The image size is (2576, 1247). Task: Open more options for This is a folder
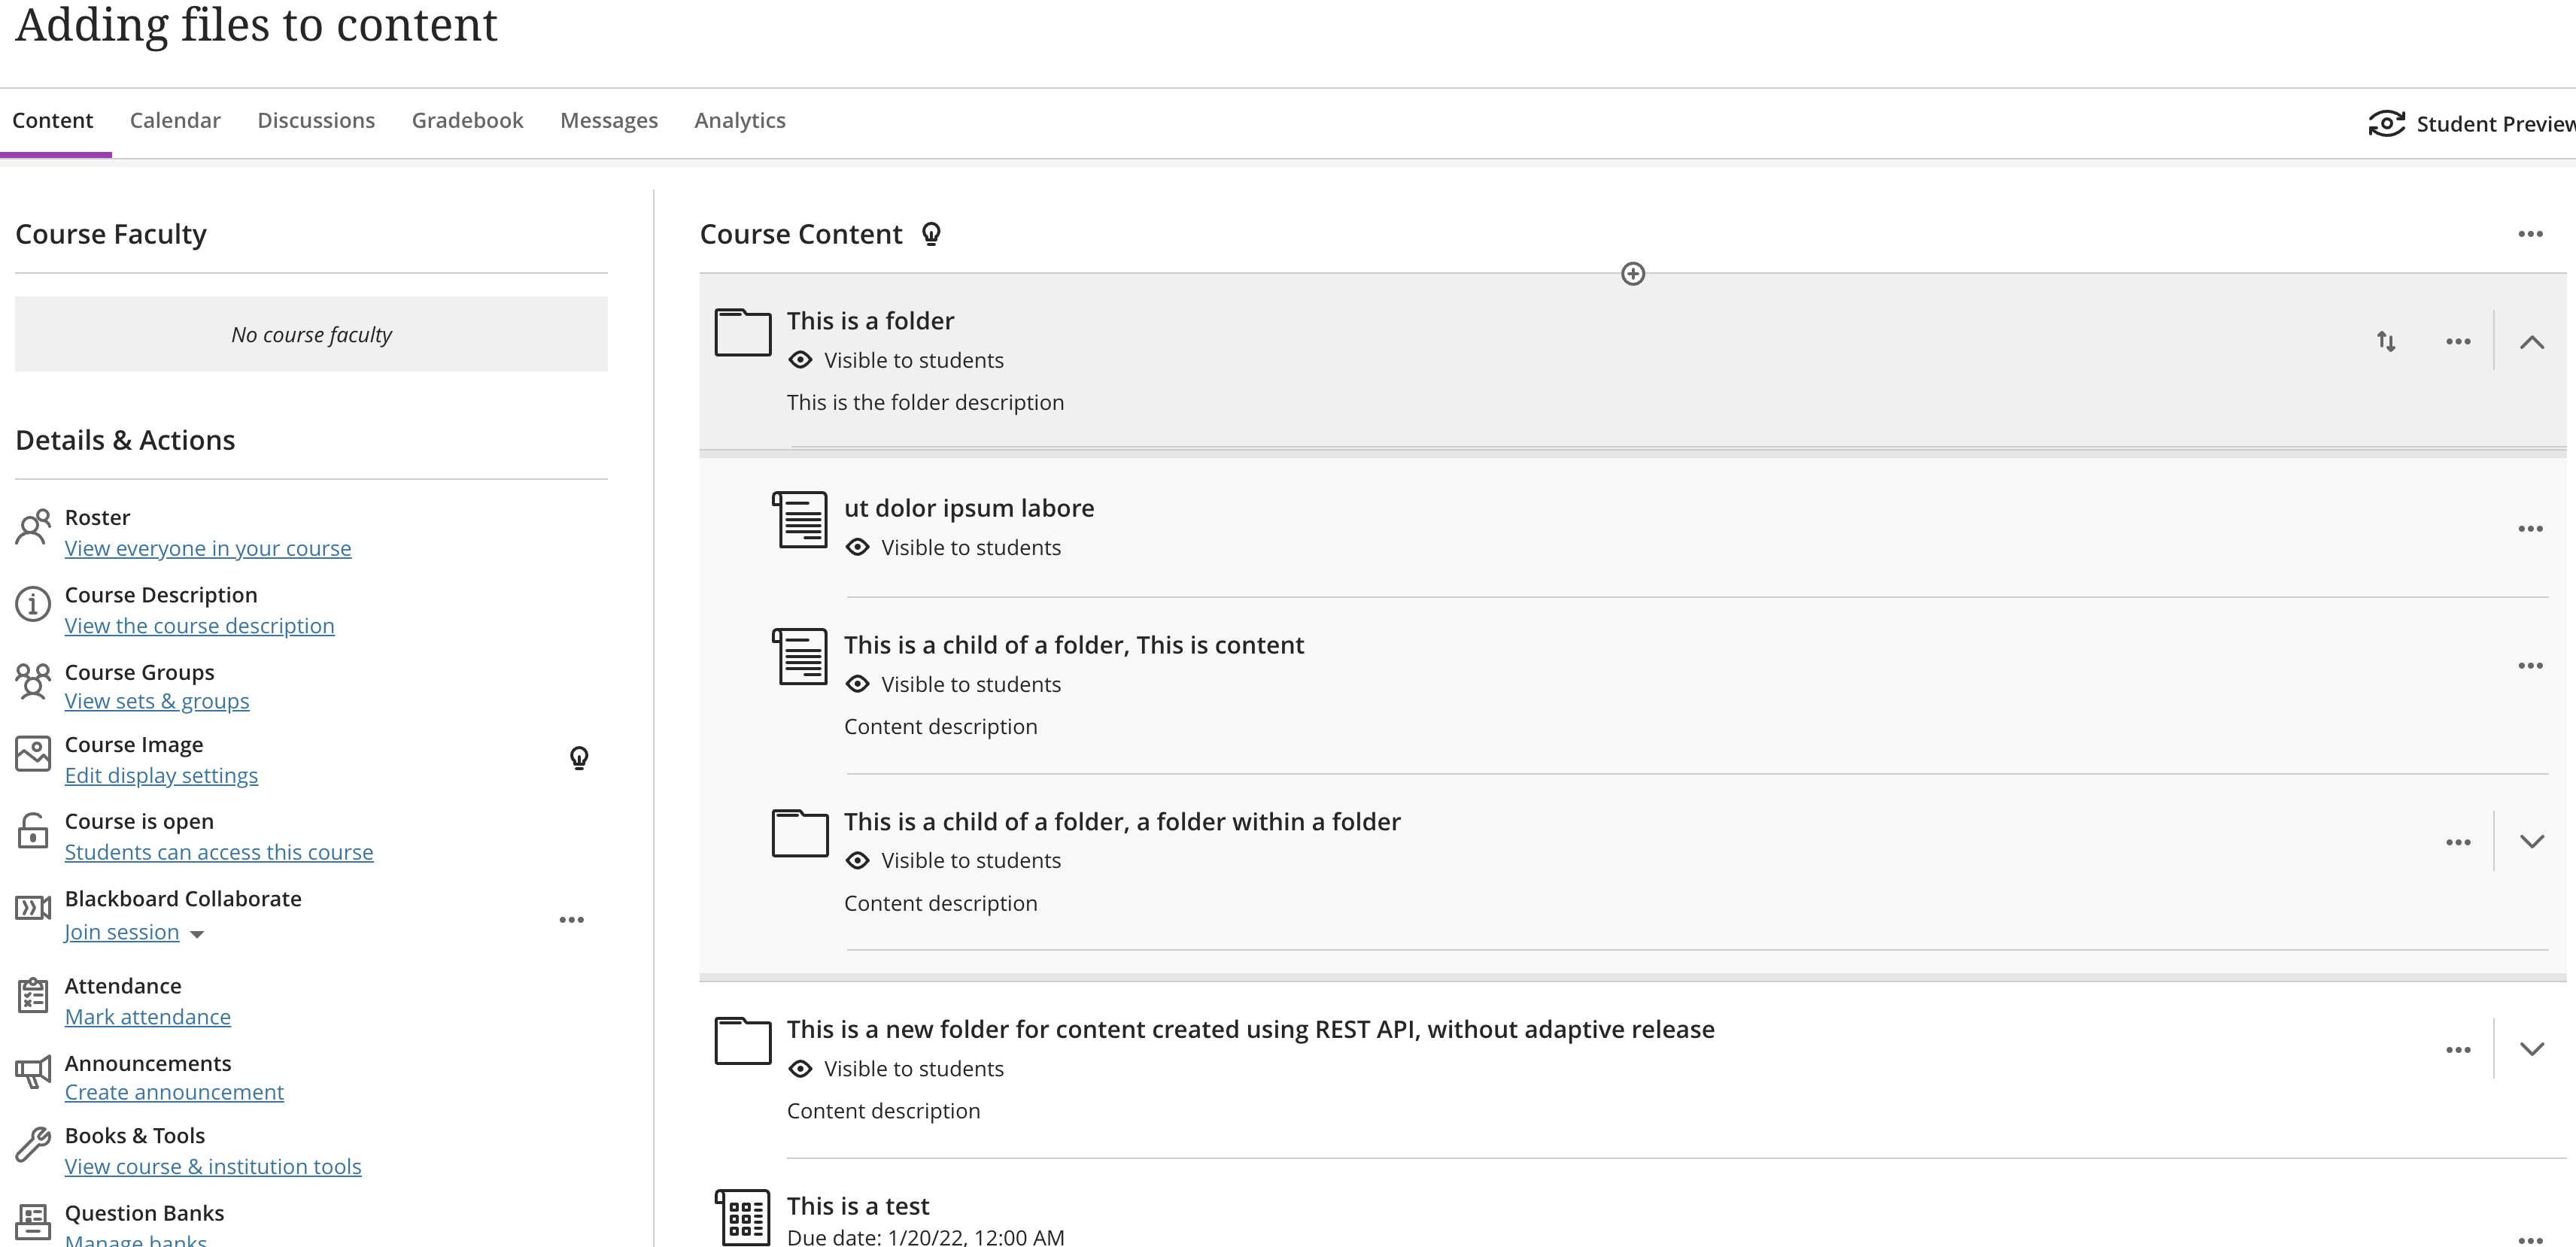click(x=2458, y=342)
